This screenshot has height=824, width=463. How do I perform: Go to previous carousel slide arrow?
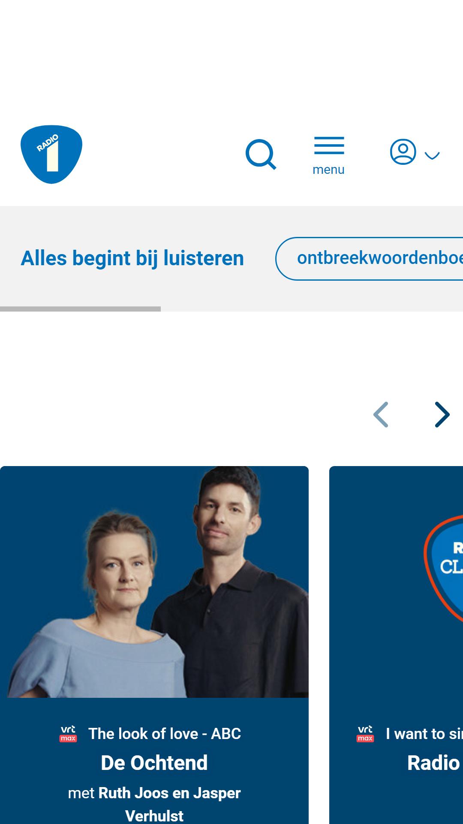click(381, 415)
